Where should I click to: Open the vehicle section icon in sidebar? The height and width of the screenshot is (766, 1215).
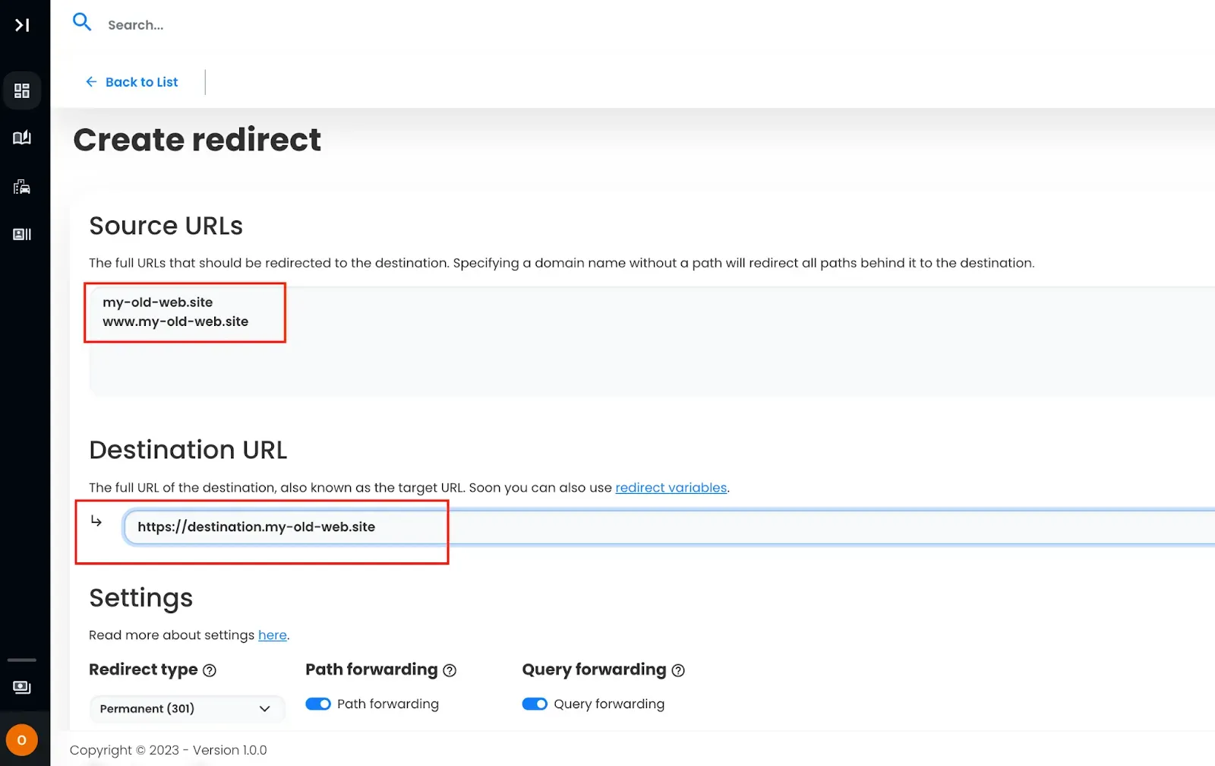point(22,187)
